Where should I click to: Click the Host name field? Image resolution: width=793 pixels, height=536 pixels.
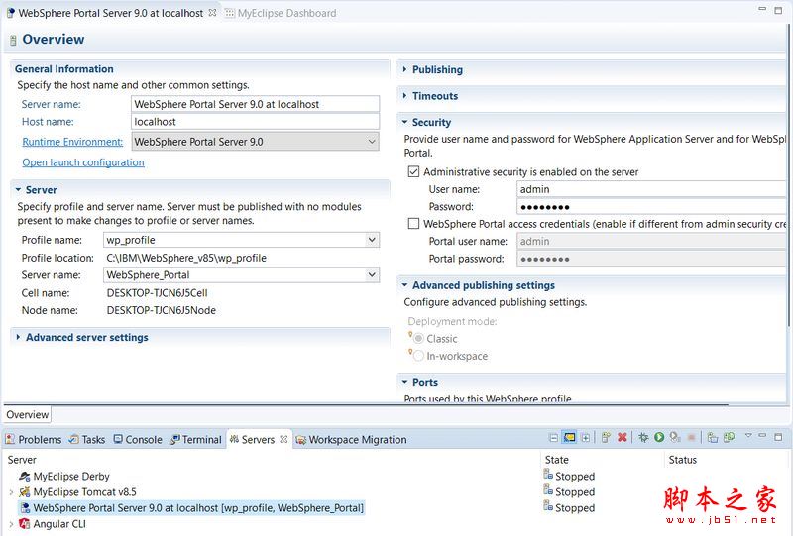tap(255, 121)
